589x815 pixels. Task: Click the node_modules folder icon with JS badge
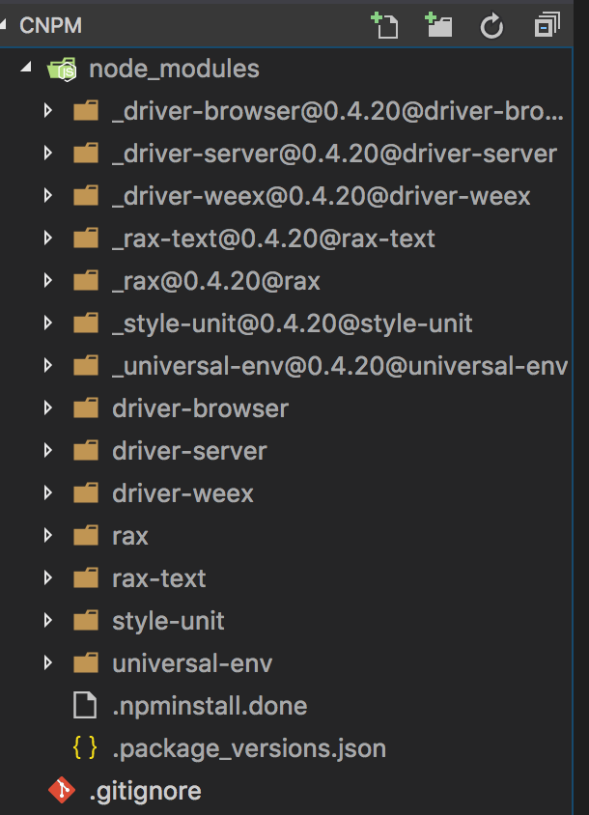64,68
